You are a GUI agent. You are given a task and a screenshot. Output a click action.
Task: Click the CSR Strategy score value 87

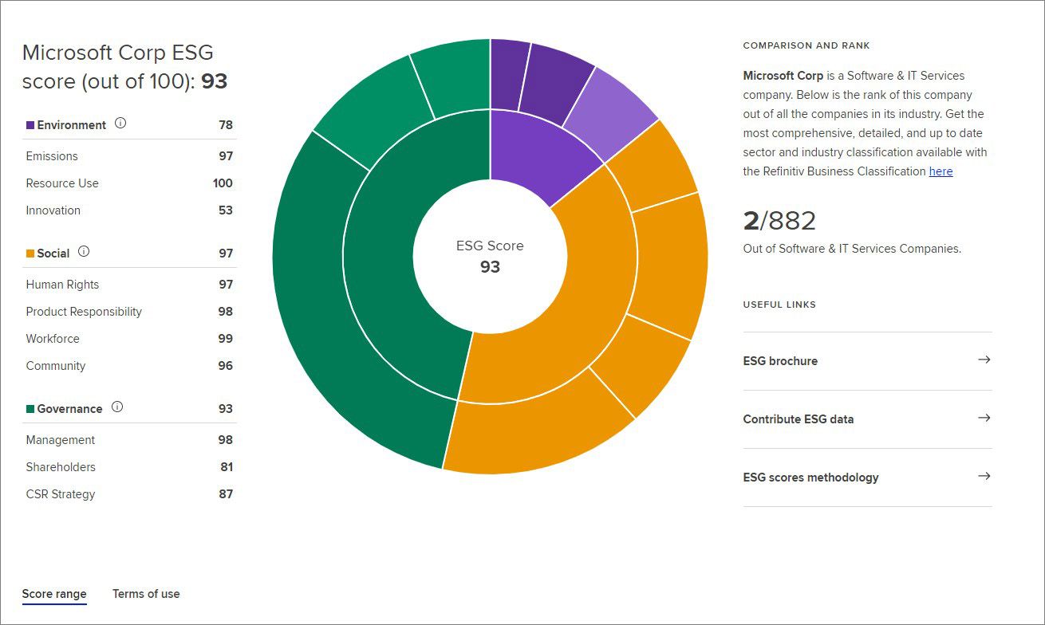pyautogui.click(x=226, y=494)
